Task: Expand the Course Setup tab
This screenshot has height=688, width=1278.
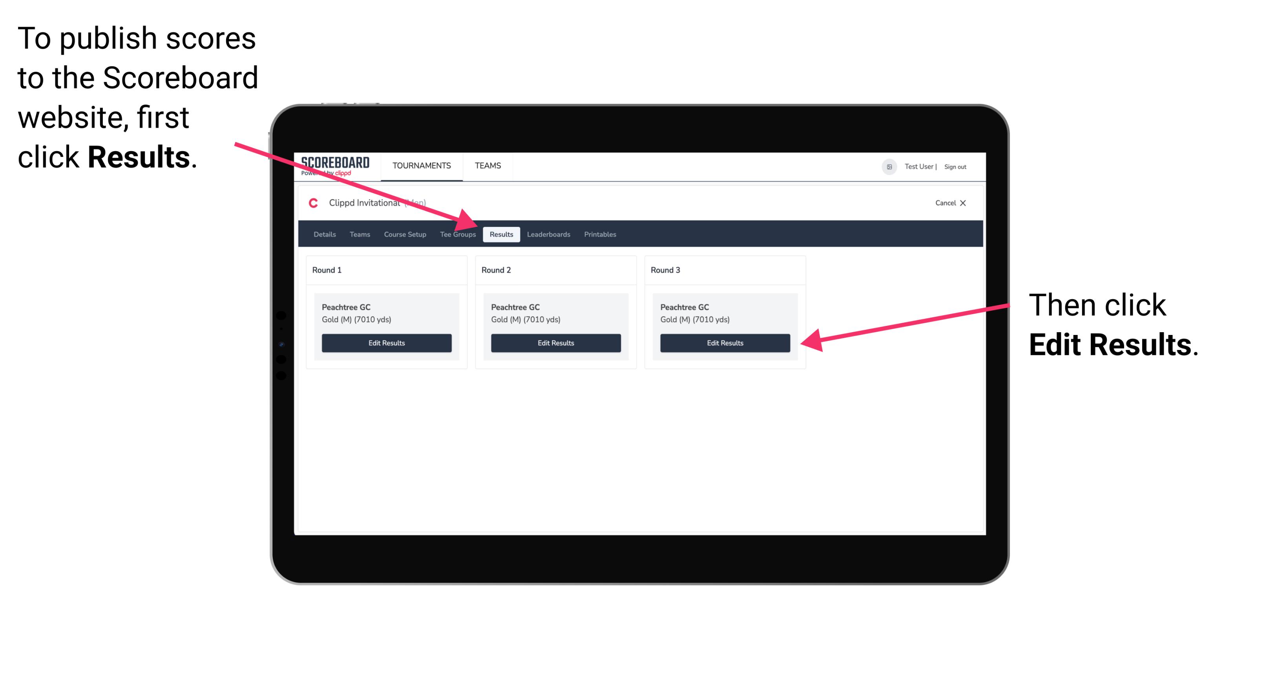Action: 405,234
